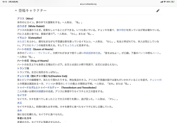The width and height of the screenshot is (177, 123).
Task: Tap the ja.m.wikipedia.org address bar
Action: [88, 4]
